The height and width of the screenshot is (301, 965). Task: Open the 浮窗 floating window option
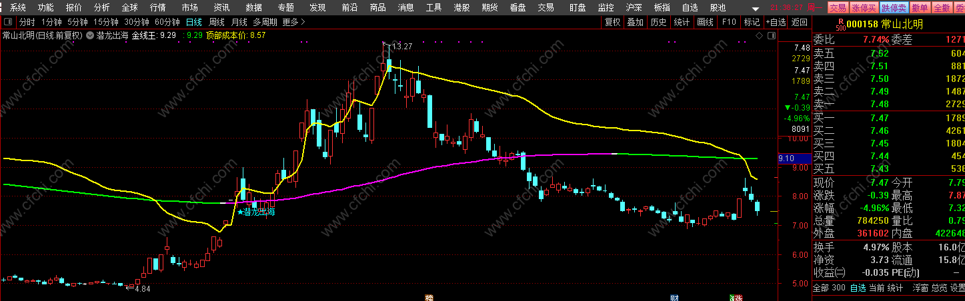coord(920,288)
